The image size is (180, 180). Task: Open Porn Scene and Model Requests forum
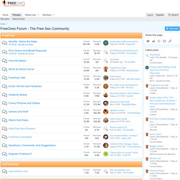[27, 50]
